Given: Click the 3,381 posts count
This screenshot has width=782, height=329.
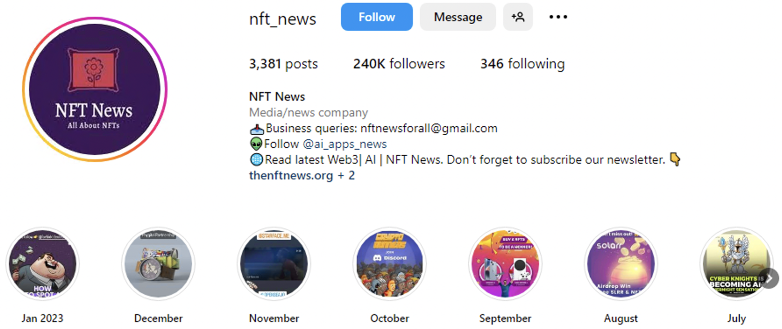Looking at the screenshot, I should coord(283,64).
